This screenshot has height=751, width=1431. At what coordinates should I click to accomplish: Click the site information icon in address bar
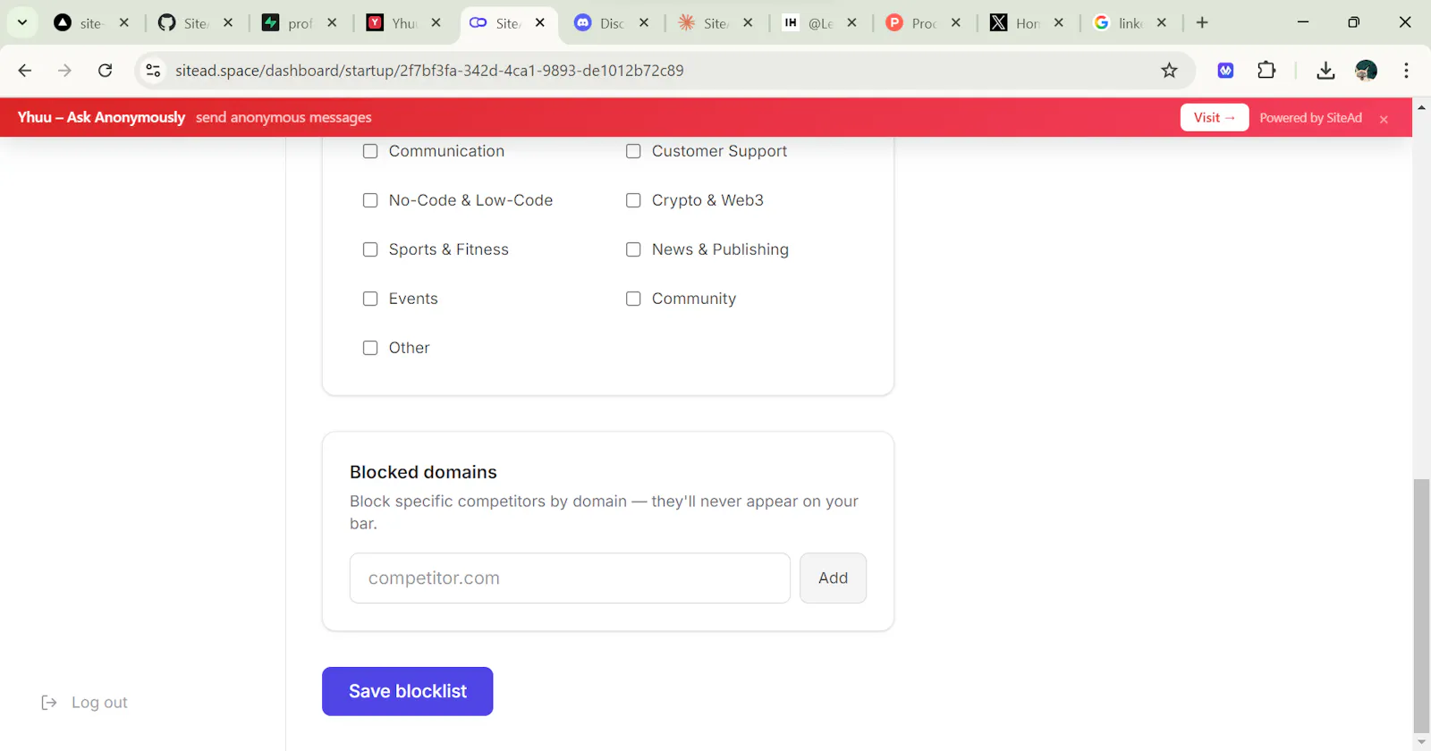[x=153, y=71]
